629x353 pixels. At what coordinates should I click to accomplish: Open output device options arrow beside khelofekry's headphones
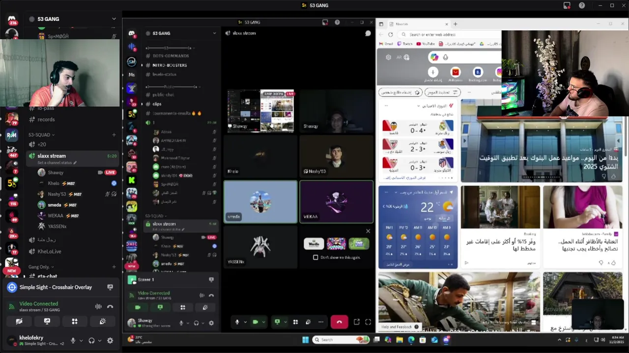pyautogui.click(x=99, y=341)
